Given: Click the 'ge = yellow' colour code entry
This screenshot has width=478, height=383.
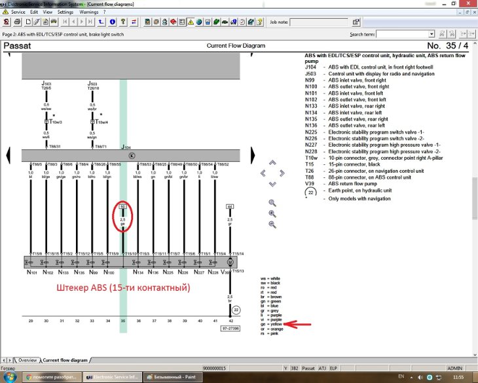Looking at the screenshot, I should 271,324.
